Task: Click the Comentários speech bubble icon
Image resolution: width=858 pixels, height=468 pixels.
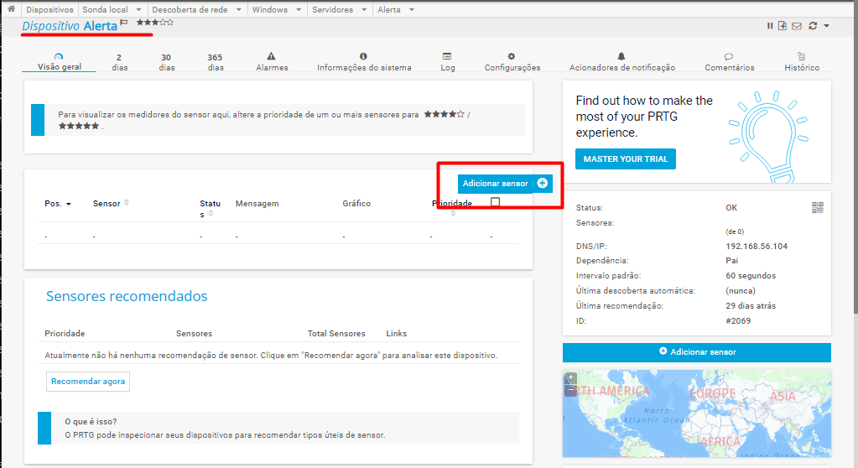Action: point(729,56)
